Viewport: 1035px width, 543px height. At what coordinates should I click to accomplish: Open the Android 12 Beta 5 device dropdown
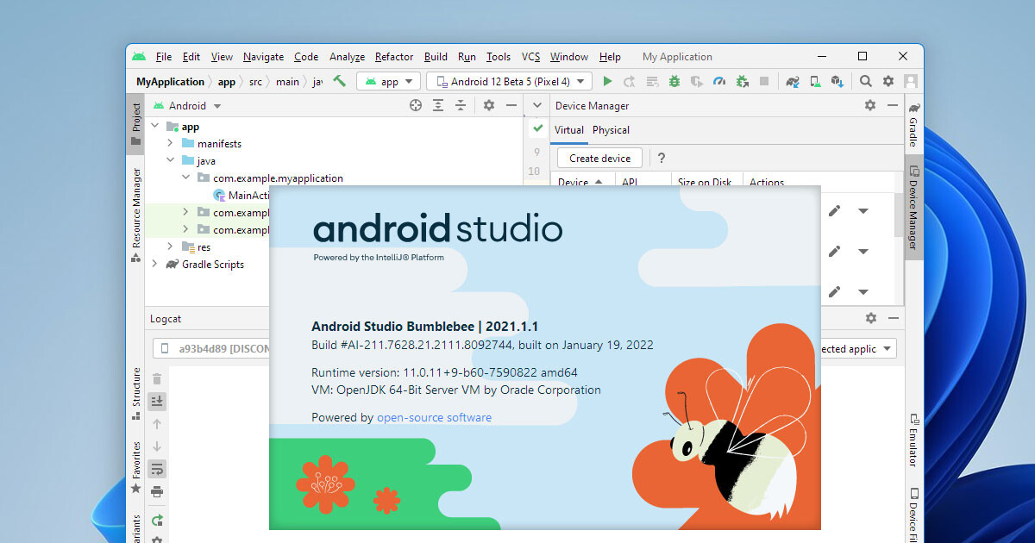coord(510,82)
